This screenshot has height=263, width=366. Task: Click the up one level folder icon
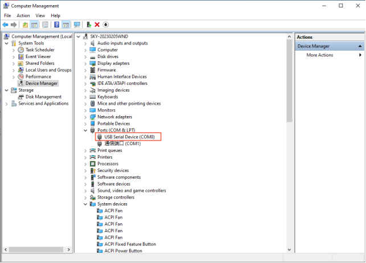(x=25, y=25)
